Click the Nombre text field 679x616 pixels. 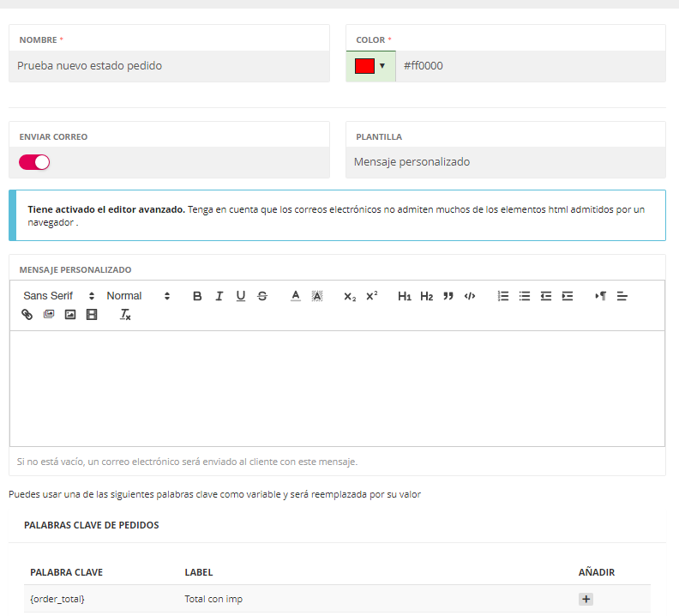tap(169, 66)
